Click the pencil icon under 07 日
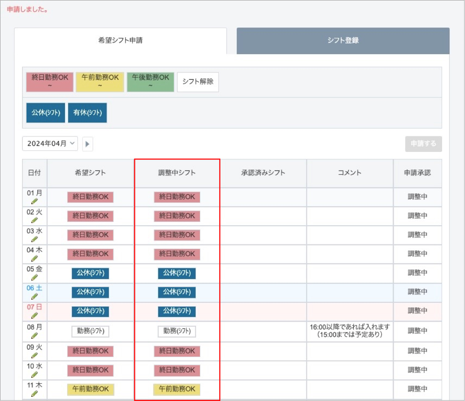Image resolution: width=465 pixels, height=401 pixels. 34,315
